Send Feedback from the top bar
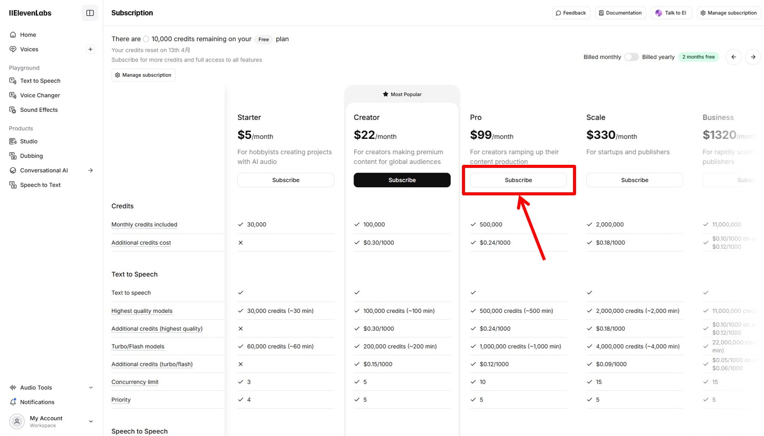This screenshot has height=436, width=764. [x=571, y=13]
